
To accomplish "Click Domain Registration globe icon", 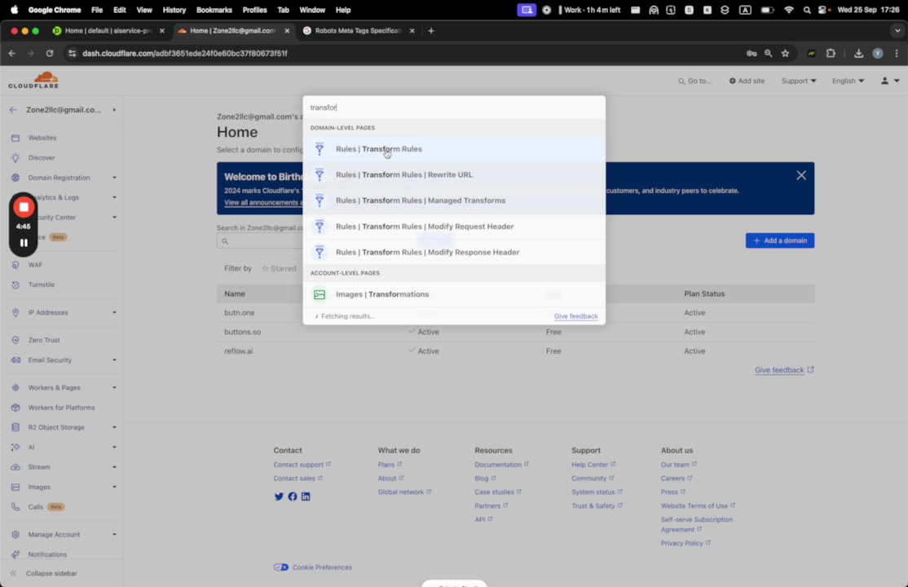I will pos(15,178).
